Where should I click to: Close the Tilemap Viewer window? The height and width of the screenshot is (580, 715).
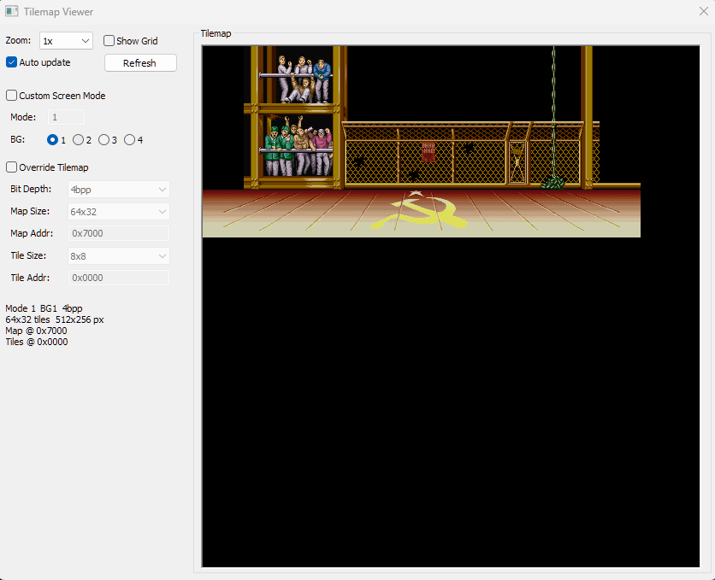tap(704, 11)
